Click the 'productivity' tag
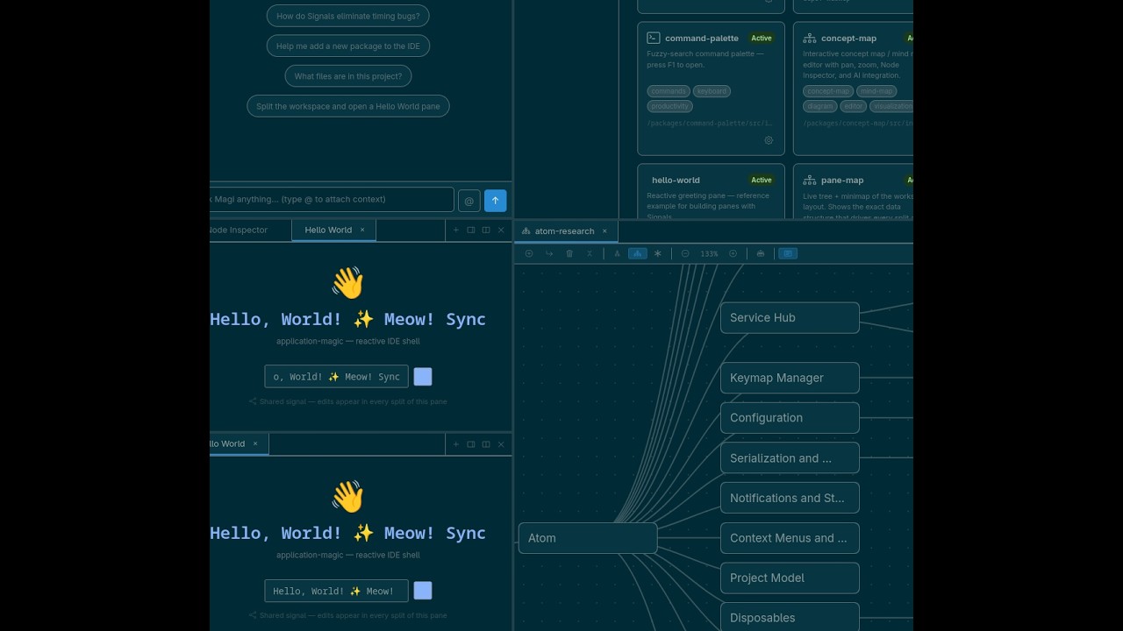The height and width of the screenshot is (631, 1123). 670,106
